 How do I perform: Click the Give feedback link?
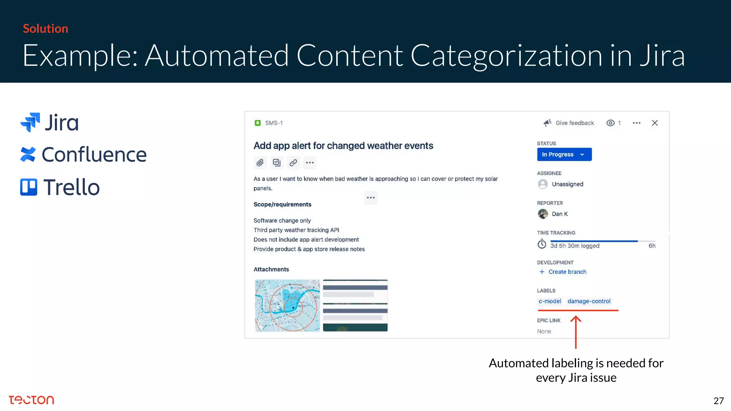(575, 123)
